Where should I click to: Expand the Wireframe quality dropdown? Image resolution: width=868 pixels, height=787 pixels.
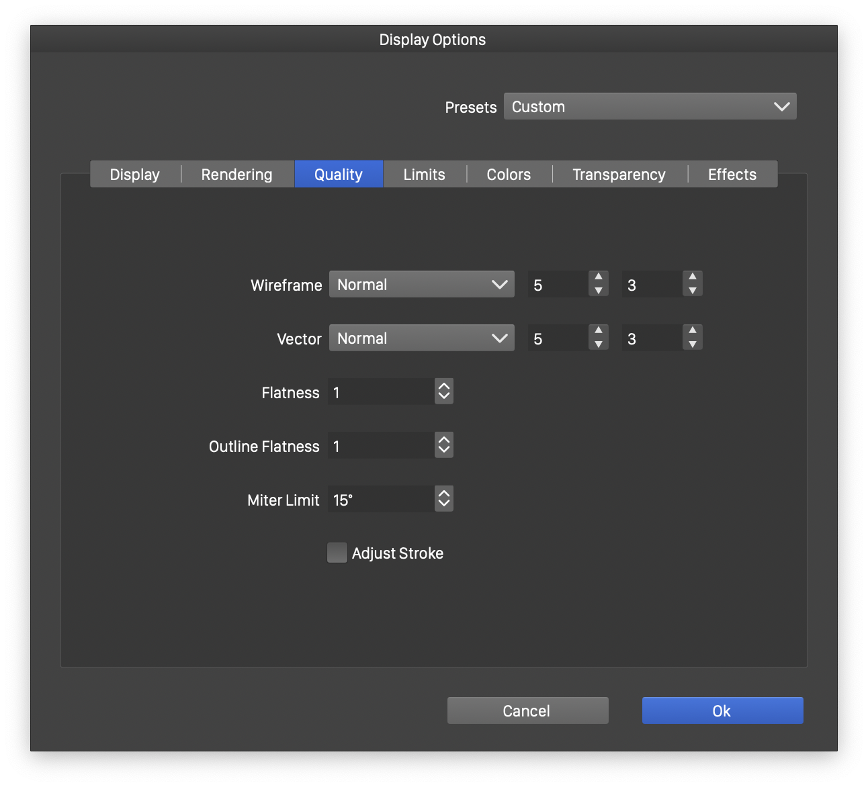tap(421, 285)
